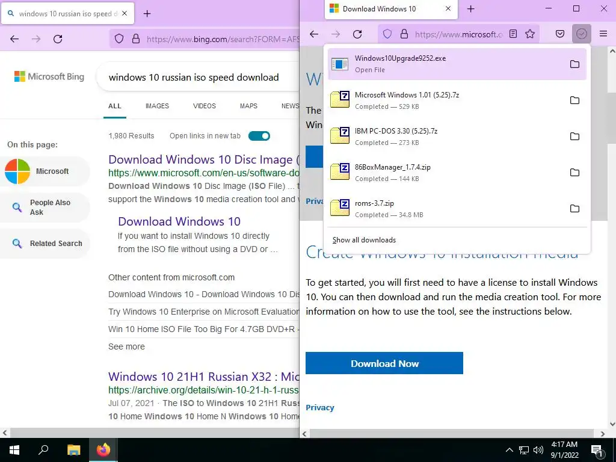The height and width of the screenshot is (462, 616).
Task: Click shield icon in Bing window
Action: (x=119, y=39)
